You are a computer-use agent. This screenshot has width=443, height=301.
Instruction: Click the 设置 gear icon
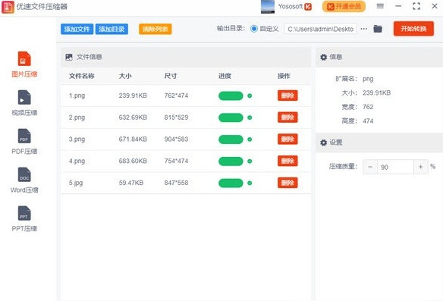coord(323,143)
